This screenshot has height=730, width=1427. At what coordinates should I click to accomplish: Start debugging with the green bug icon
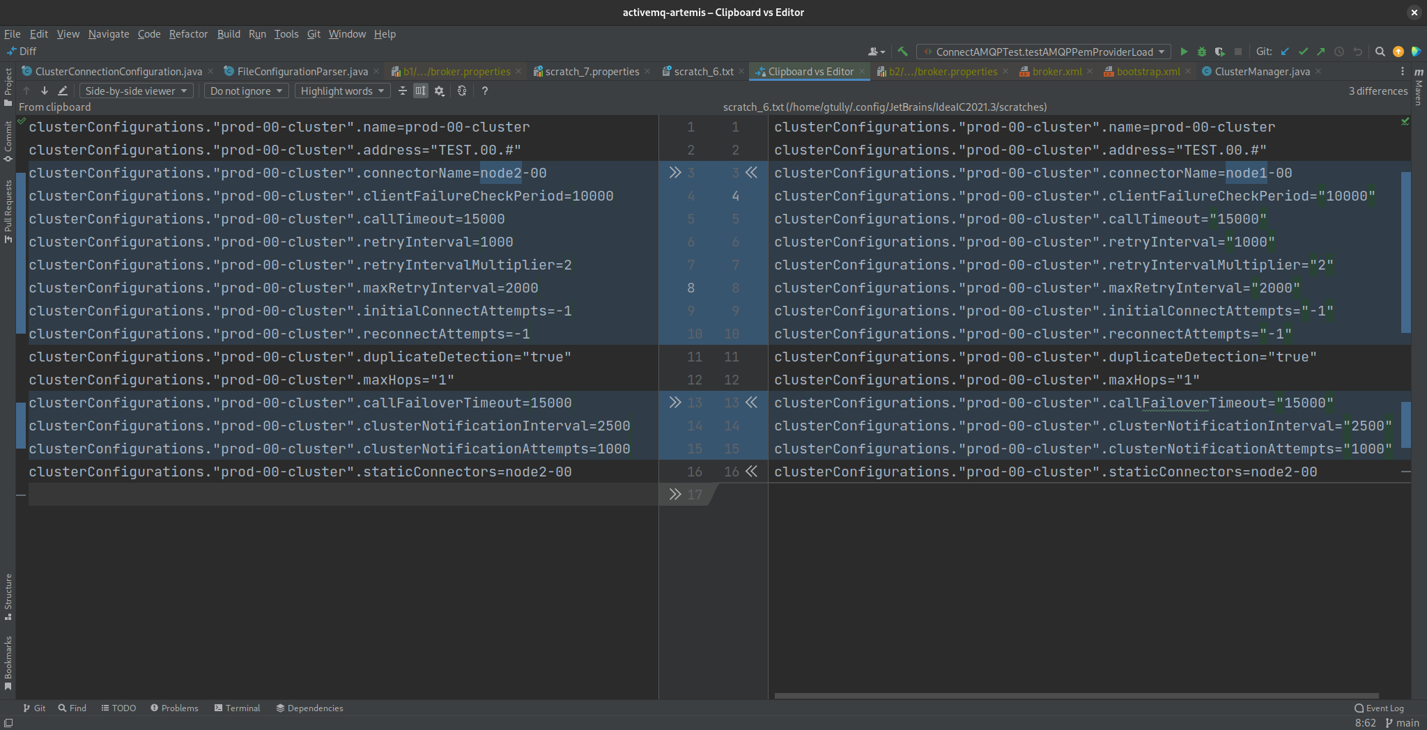(x=1202, y=52)
